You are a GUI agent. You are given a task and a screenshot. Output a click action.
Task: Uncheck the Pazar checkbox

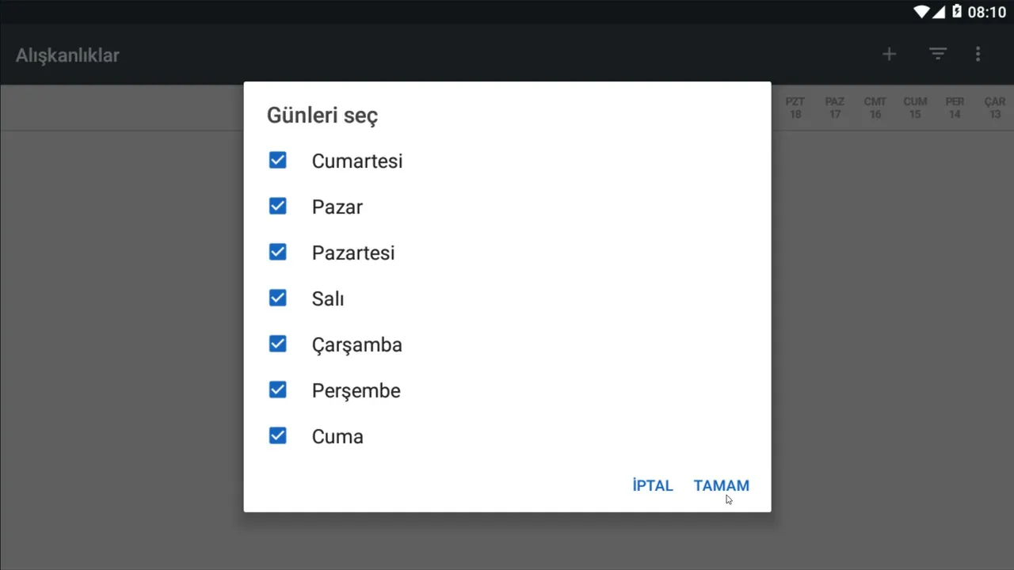pos(277,207)
